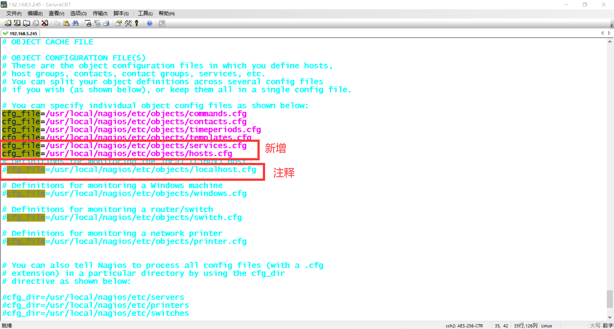Screen dimensions: 614x329
Task: Click the Connect in Tab icon
Action: [x=27, y=23]
